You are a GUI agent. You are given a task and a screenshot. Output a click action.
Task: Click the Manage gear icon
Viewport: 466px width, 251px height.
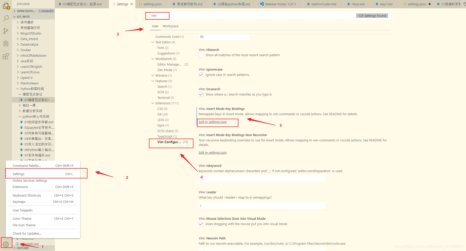pyautogui.click(x=6, y=244)
